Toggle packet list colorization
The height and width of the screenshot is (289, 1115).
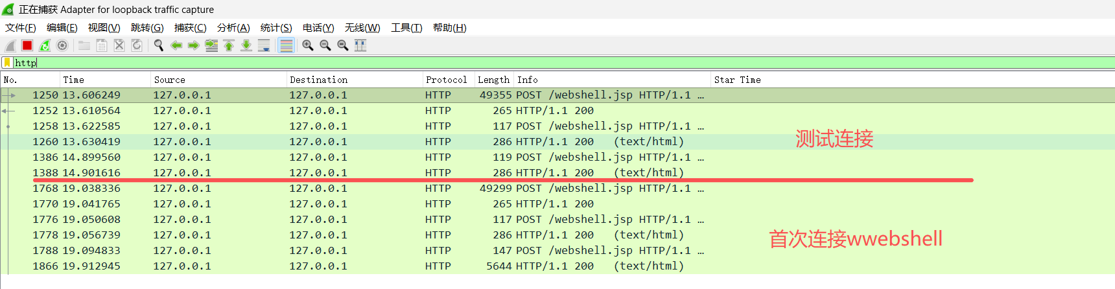[x=286, y=45]
